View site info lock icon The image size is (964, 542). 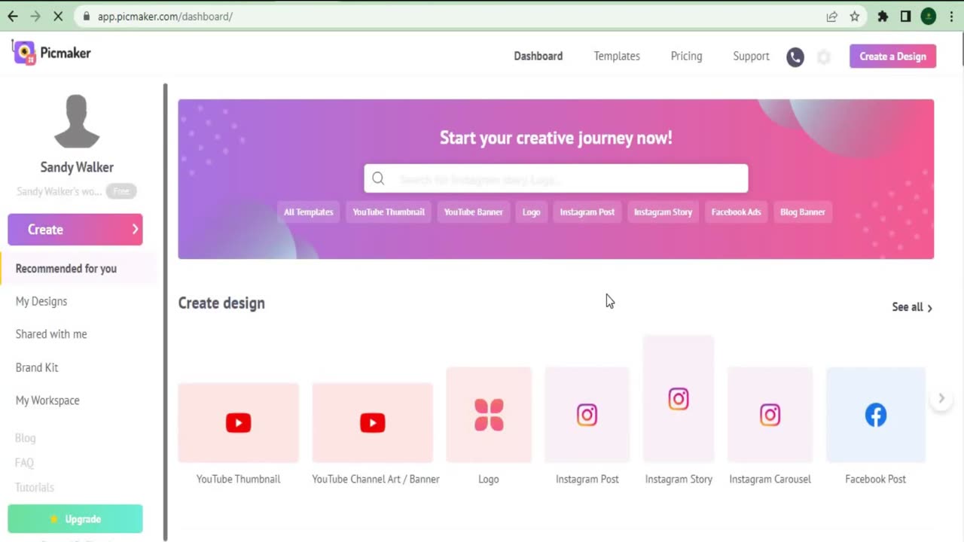87,16
